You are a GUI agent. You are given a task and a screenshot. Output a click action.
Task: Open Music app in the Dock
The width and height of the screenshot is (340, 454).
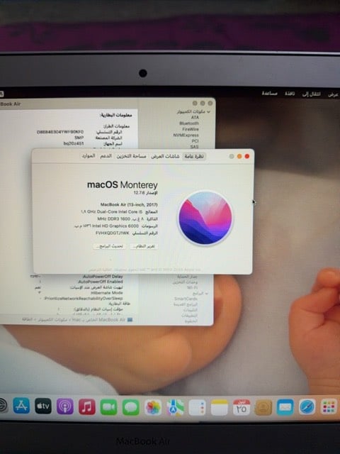click(87, 406)
